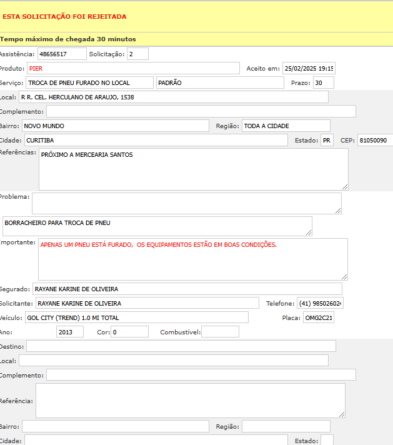Focus the Serviço field with TROCA DE PNEU
Screen dimensions: 393x445
click(x=89, y=82)
